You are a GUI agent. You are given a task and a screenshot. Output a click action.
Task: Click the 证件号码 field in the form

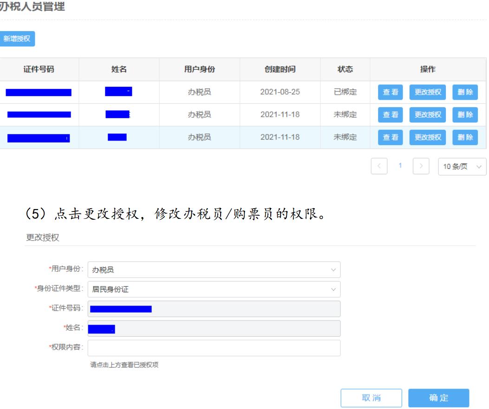click(214, 309)
